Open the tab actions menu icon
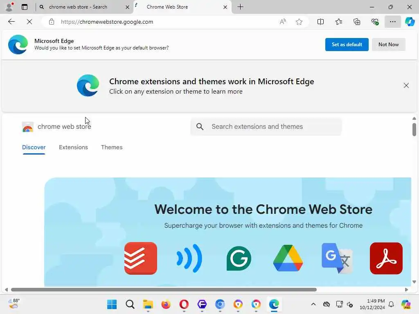Screen dimensions: 419x314 pyautogui.click(x=25, y=7)
